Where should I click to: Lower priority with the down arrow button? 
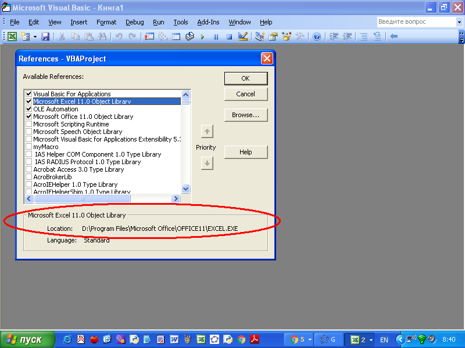point(207,164)
